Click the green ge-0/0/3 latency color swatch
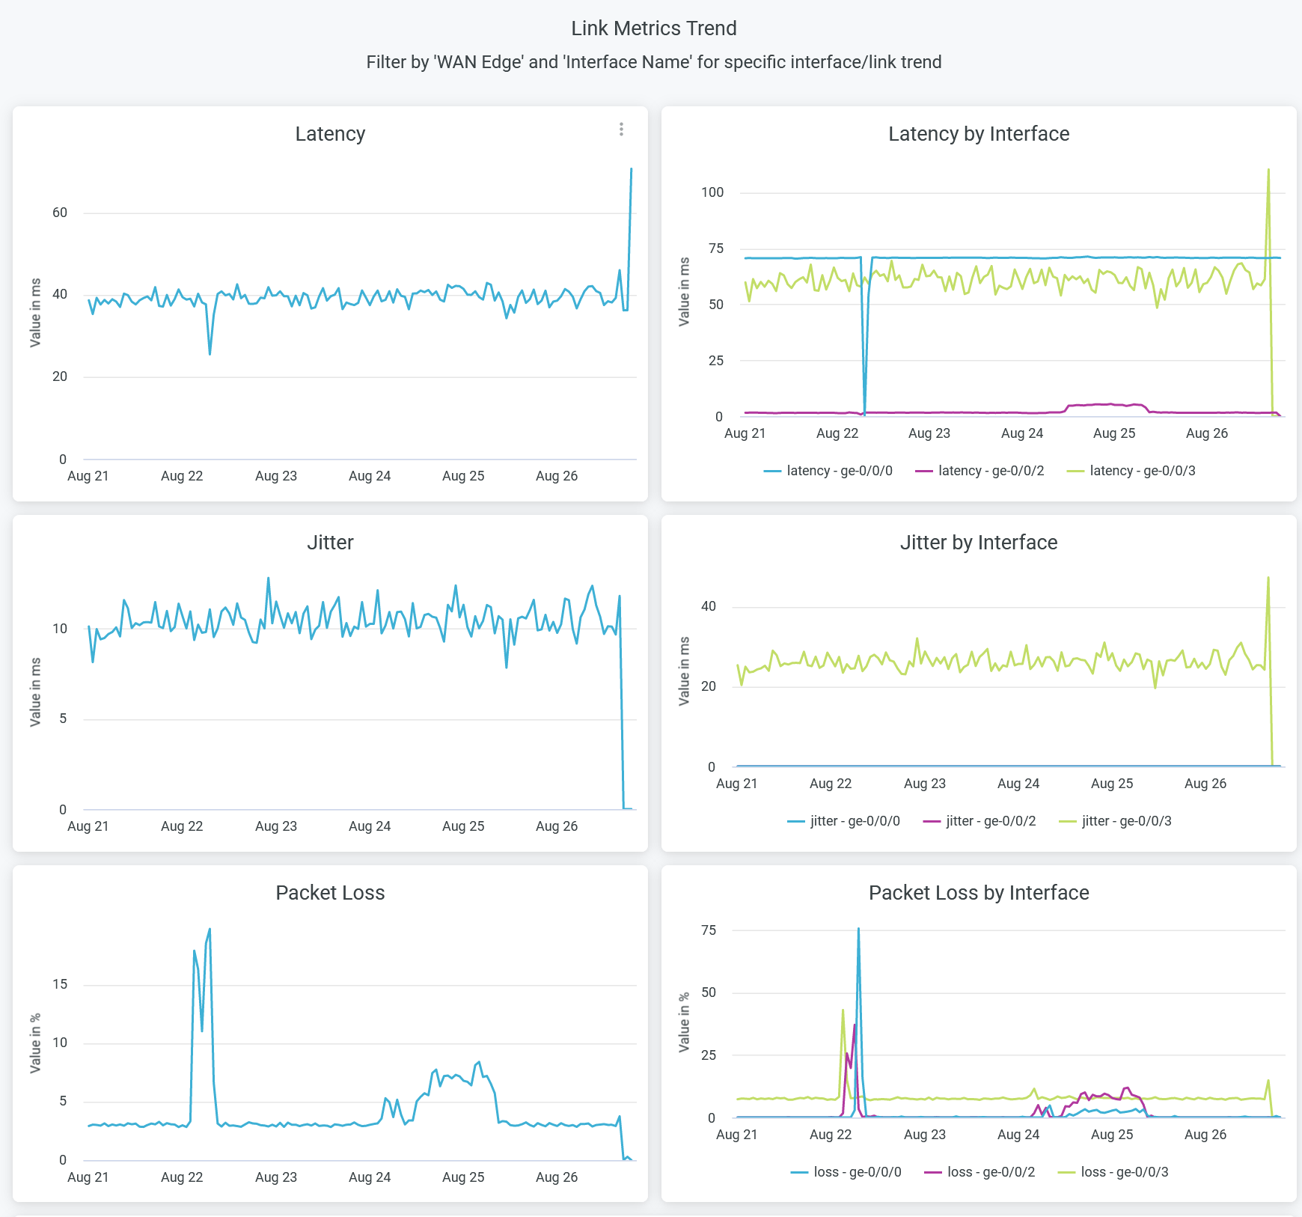Image resolution: width=1302 pixels, height=1217 pixels. pyautogui.click(x=1075, y=472)
